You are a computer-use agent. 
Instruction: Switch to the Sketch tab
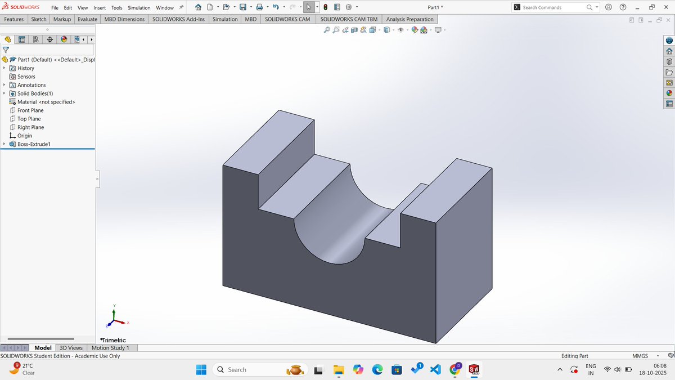click(x=39, y=19)
